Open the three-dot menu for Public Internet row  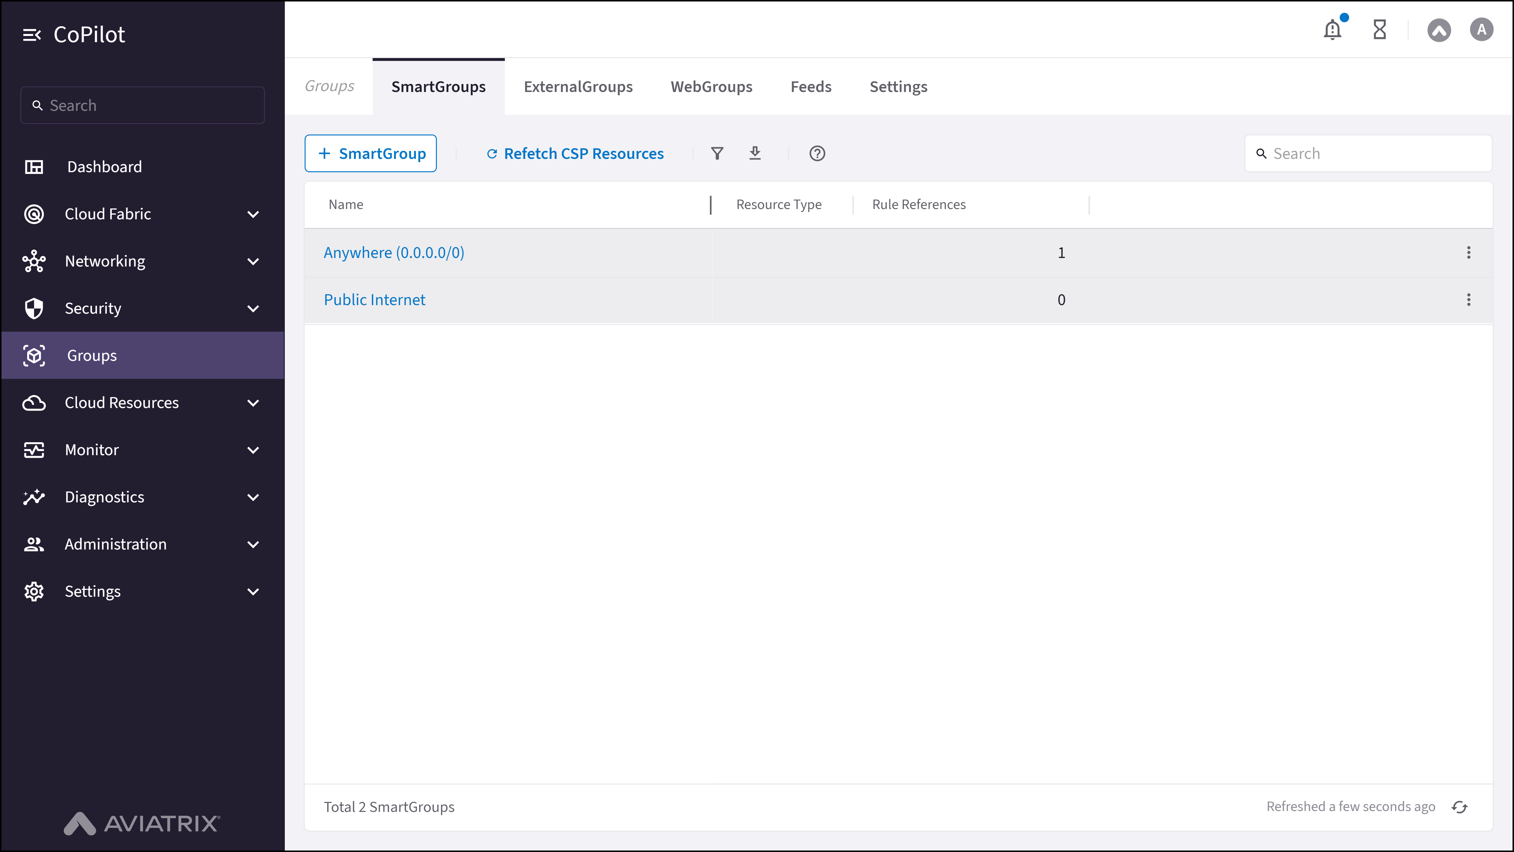[1469, 300]
